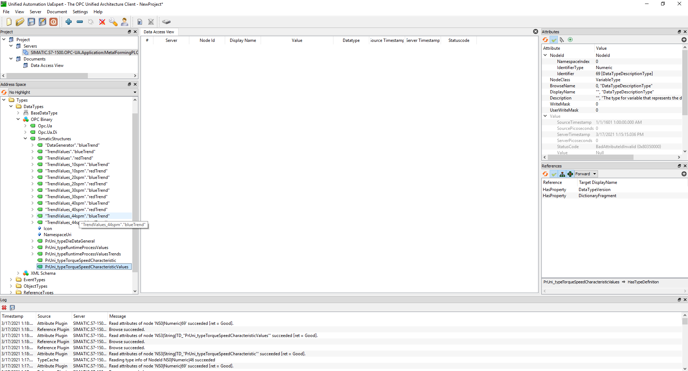
Task: Float the Log panel
Action: coord(679,300)
